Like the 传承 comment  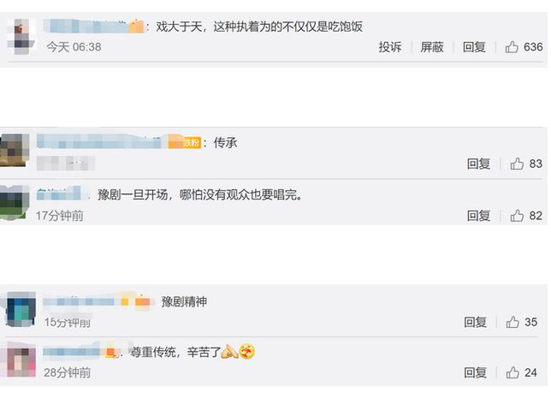point(517,164)
